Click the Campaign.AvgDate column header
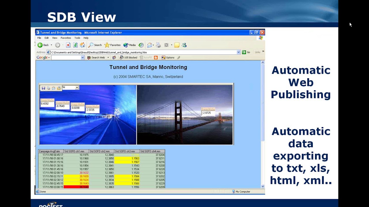Image resolution: width=369 pixels, height=207 pixels. 51,151
